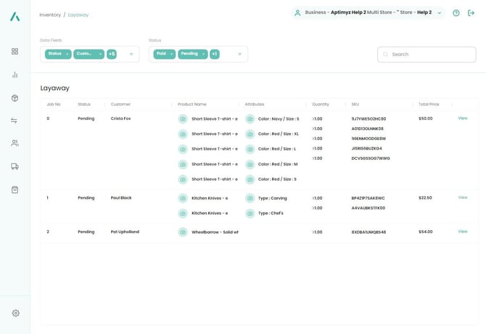
Task: Open the bar chart reports icon
Action: coord(15,75)
